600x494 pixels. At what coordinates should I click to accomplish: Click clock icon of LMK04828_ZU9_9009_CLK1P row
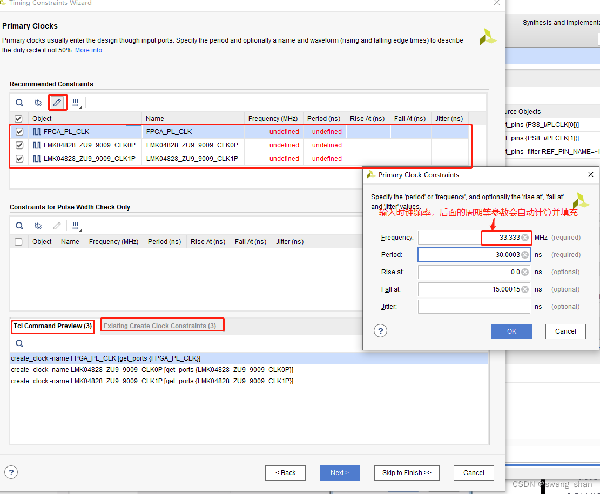click(x=37, y=158)
